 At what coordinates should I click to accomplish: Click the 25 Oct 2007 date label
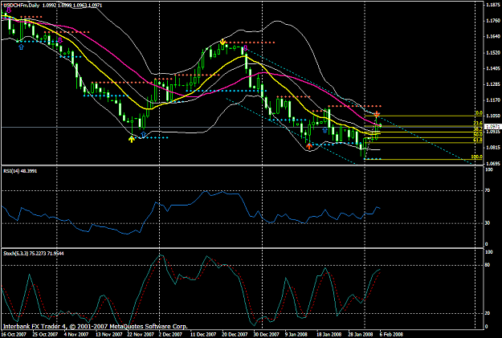(45, 335)
